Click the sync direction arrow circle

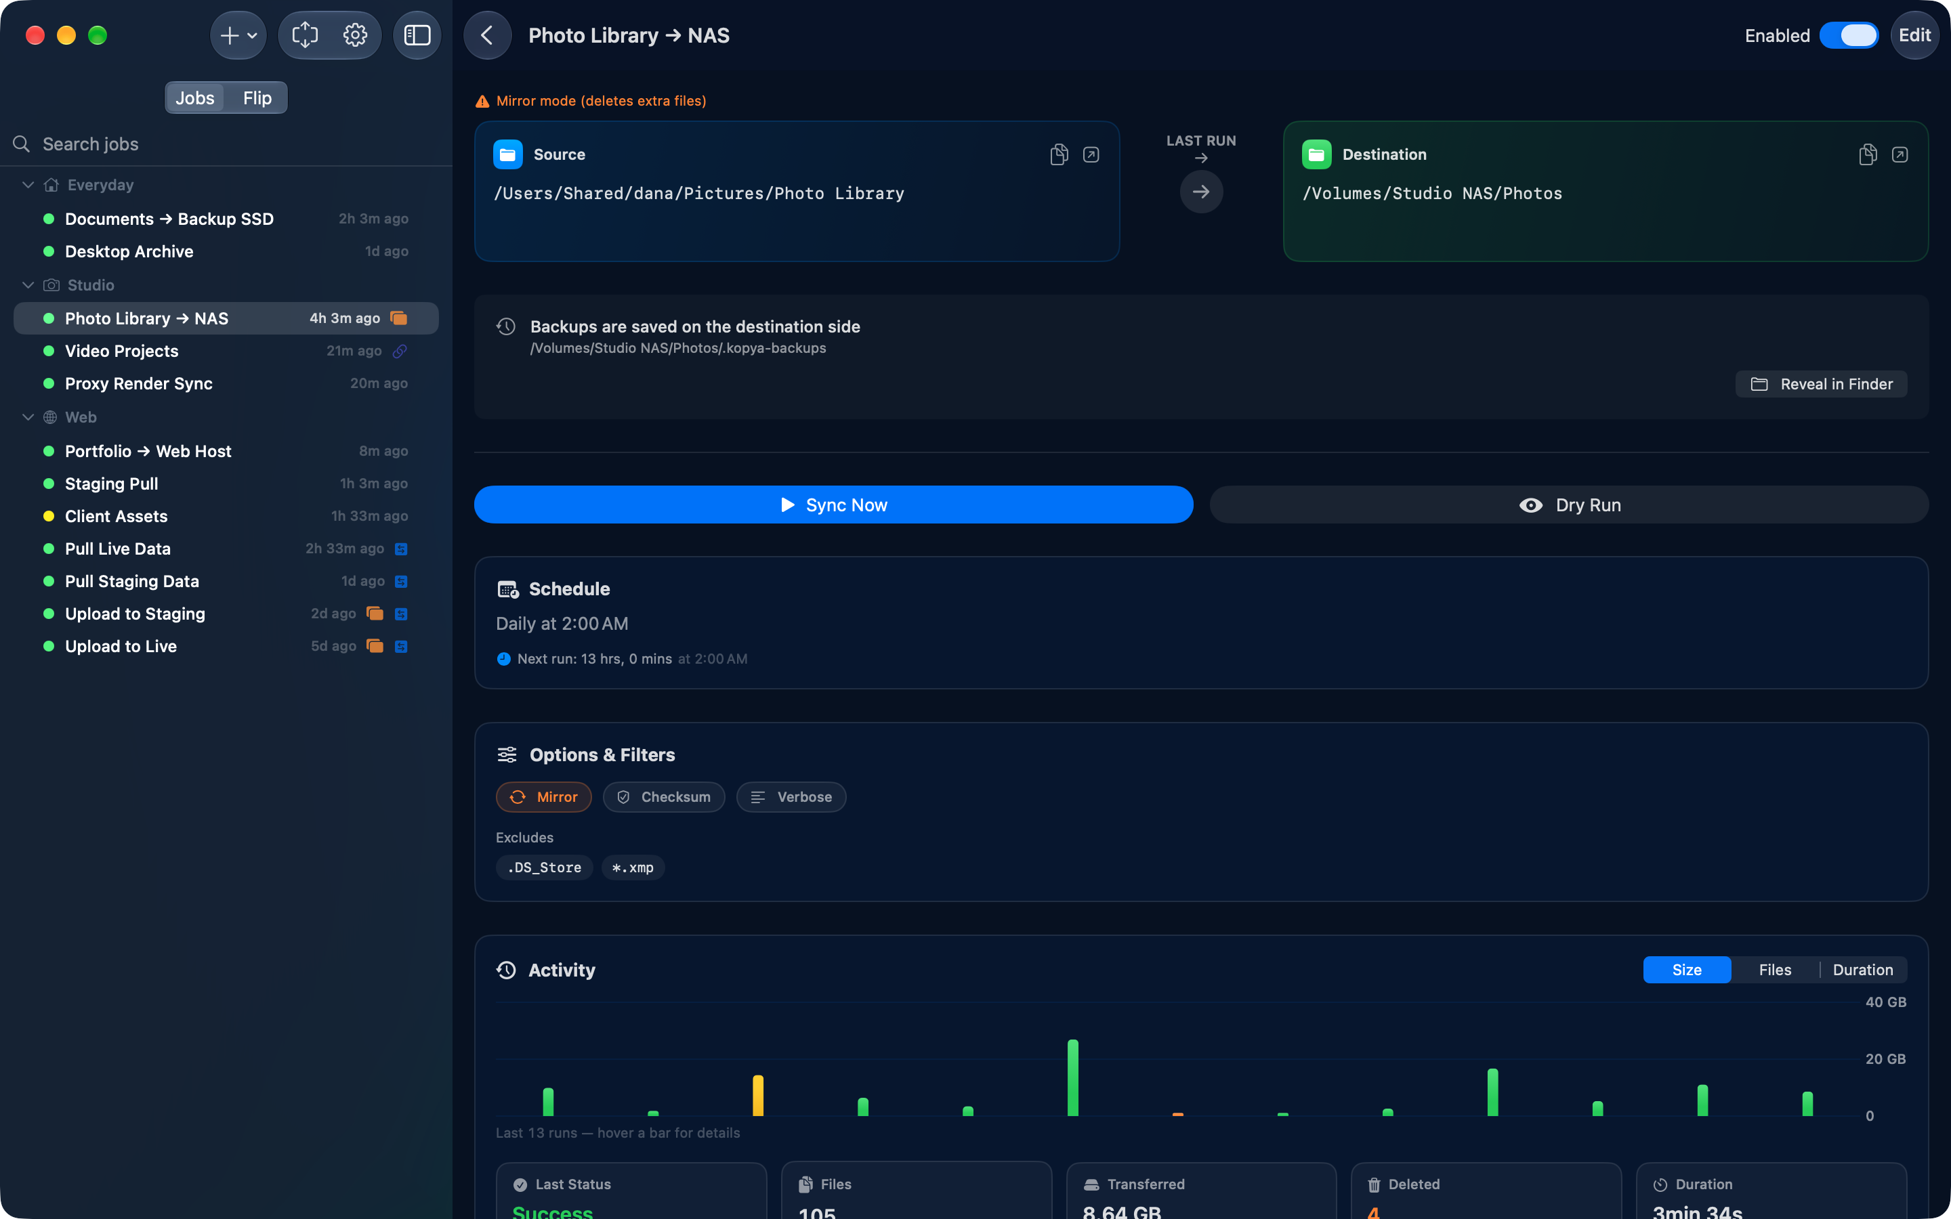(x=1201, y=192)
